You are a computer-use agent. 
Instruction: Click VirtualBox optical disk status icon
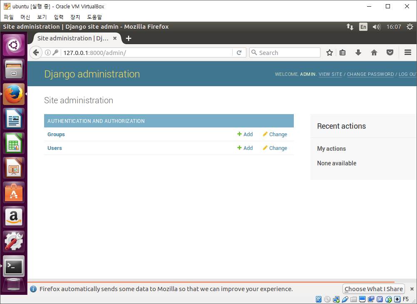pos(328,299)
